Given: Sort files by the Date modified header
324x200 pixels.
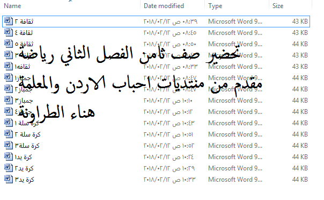Looking at the screenshot, I should point(164,6).
